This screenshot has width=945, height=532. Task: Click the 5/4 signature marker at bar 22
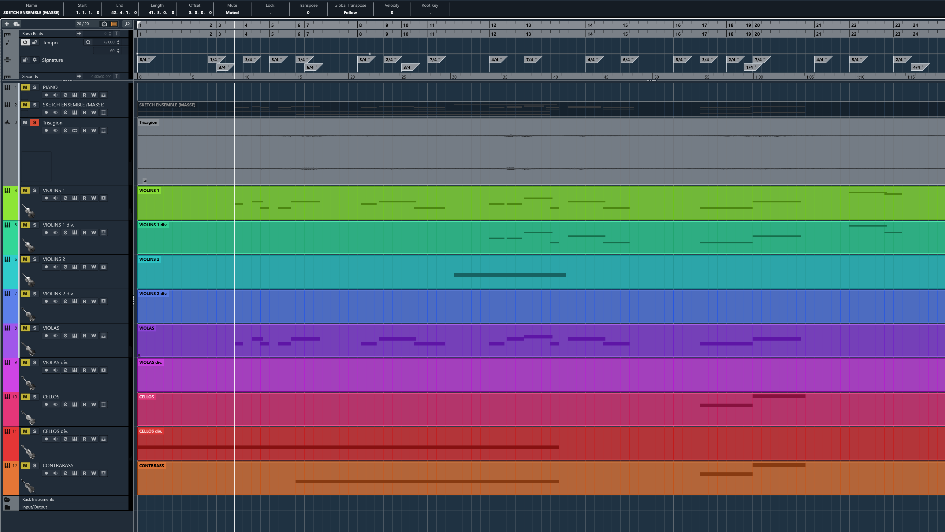[858, 59]
